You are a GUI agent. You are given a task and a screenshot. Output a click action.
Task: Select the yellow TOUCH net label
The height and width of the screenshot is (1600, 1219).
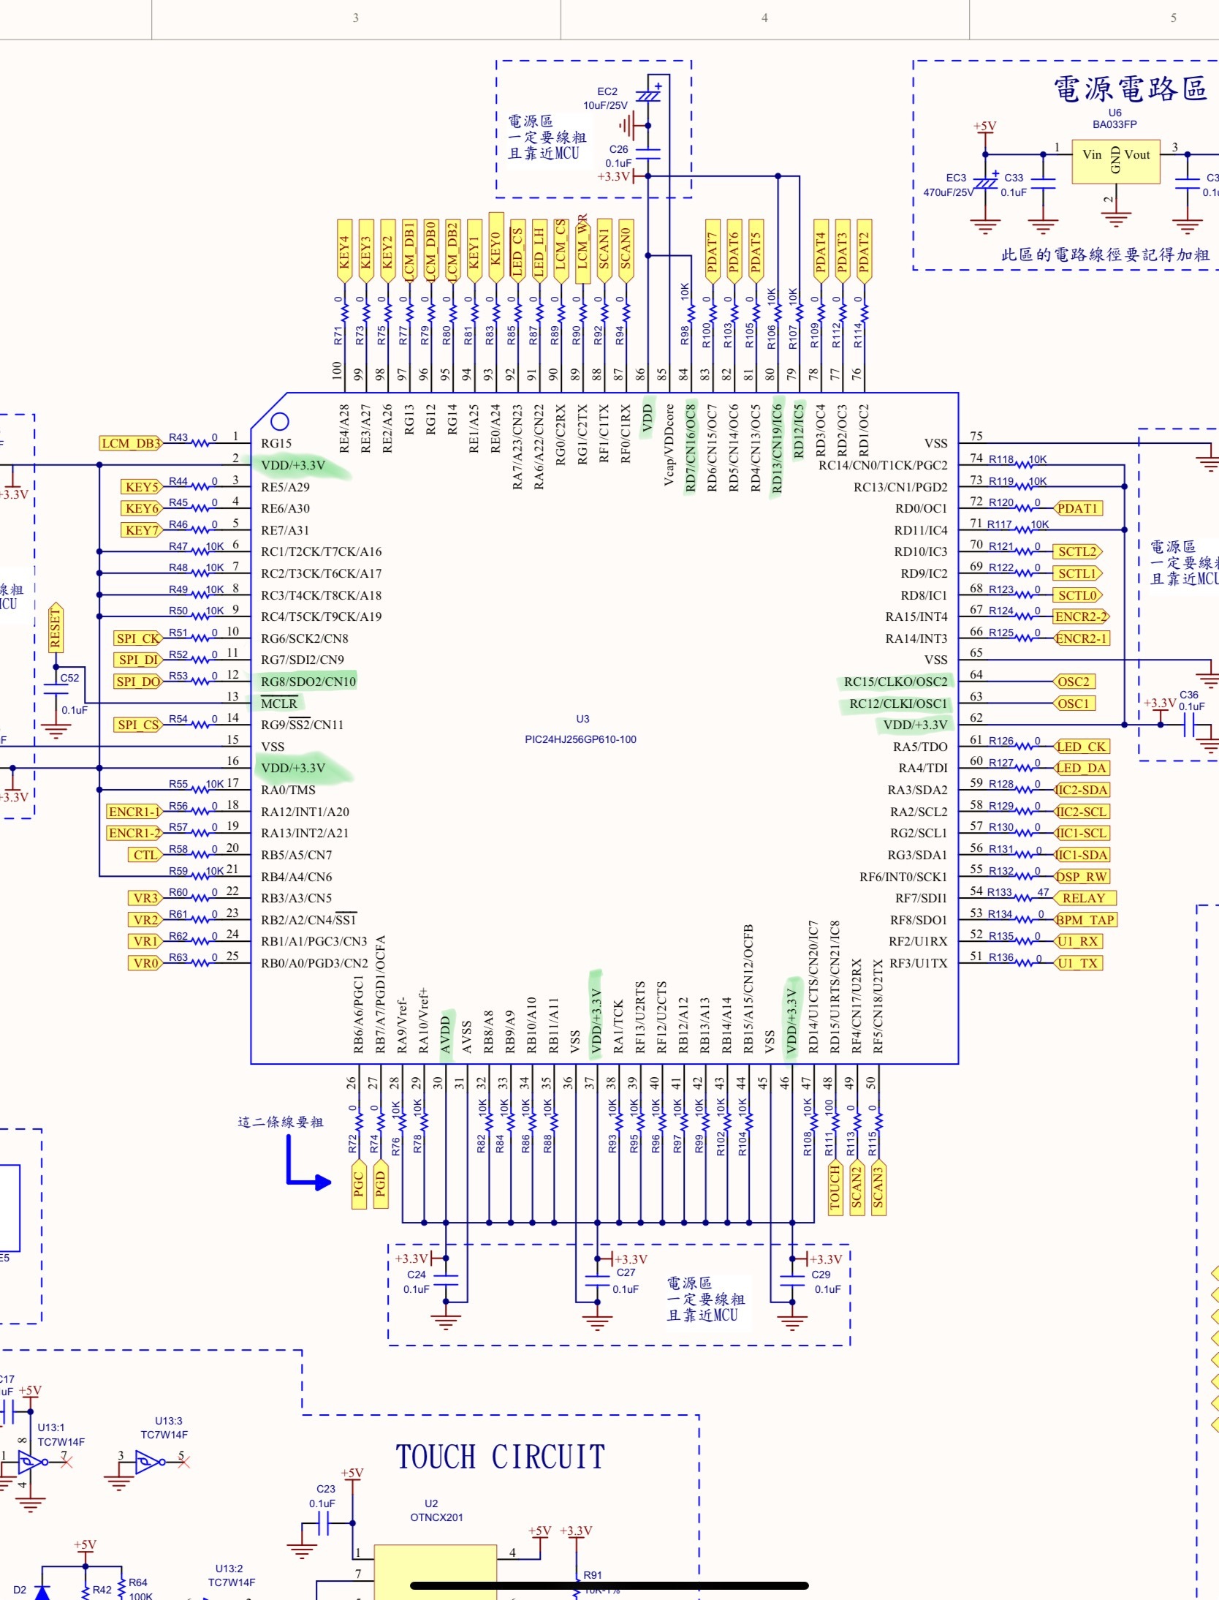click(x=835, y=1188)
